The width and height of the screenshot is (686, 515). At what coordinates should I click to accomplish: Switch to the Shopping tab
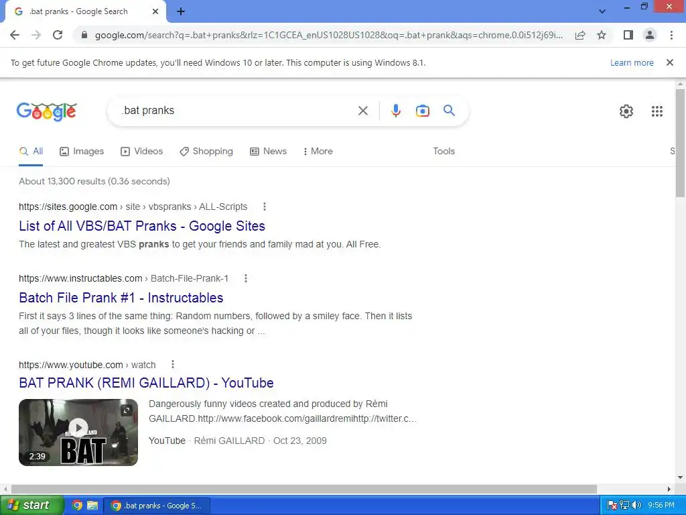point(206,152)
